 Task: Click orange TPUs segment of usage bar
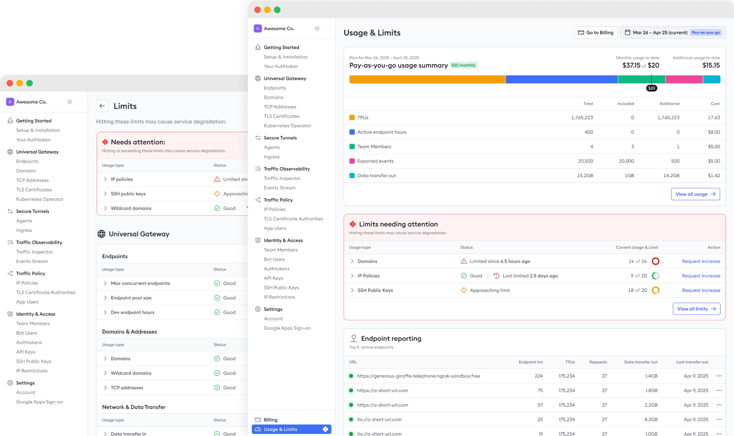[427, 79]
